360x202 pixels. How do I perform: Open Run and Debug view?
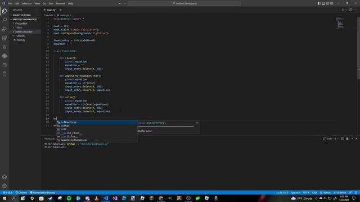(x=4, y=29)
